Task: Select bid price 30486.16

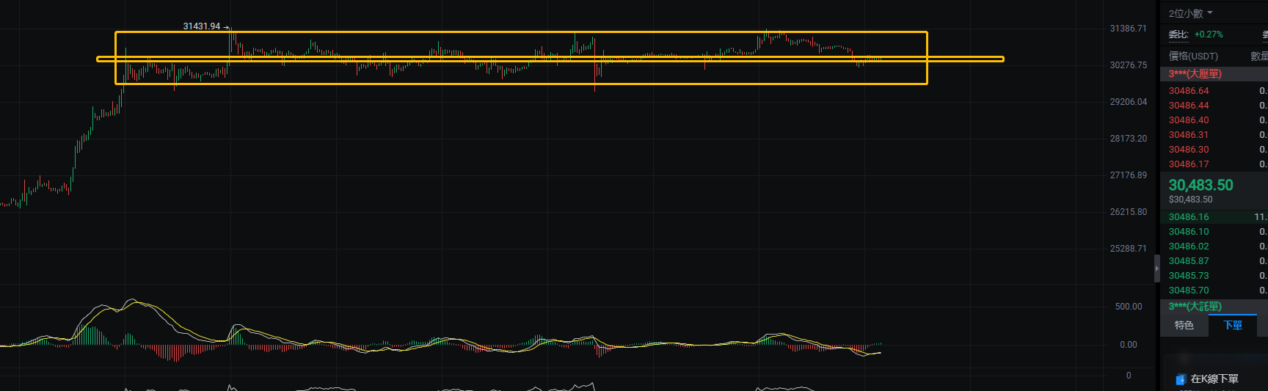Action: (1189, 217)
